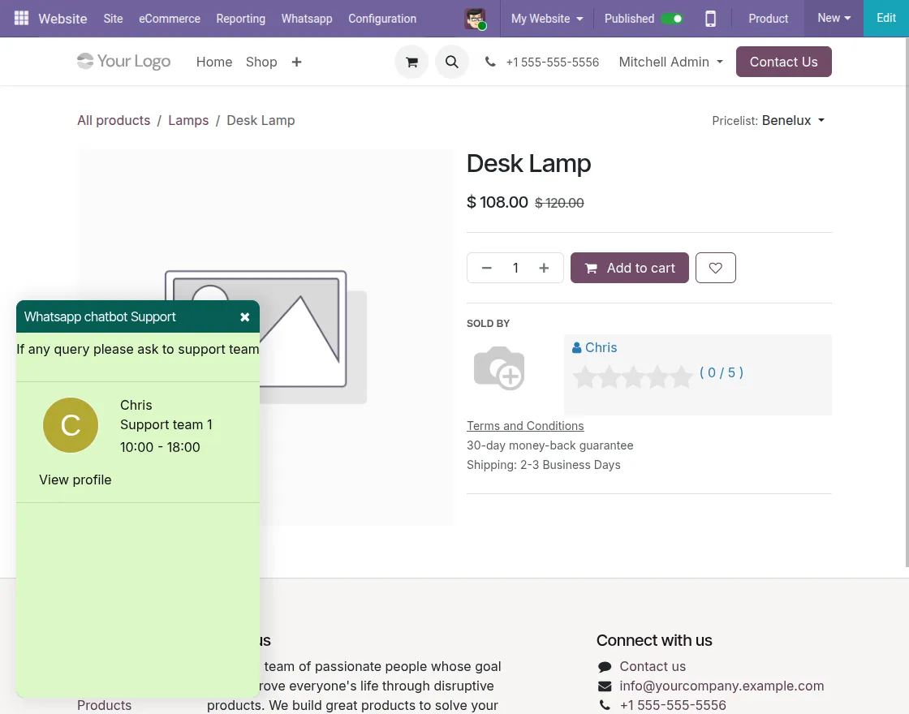Click All products breadcrumb
Viewport: 909px width, 714px height.
tap(114, 121)
